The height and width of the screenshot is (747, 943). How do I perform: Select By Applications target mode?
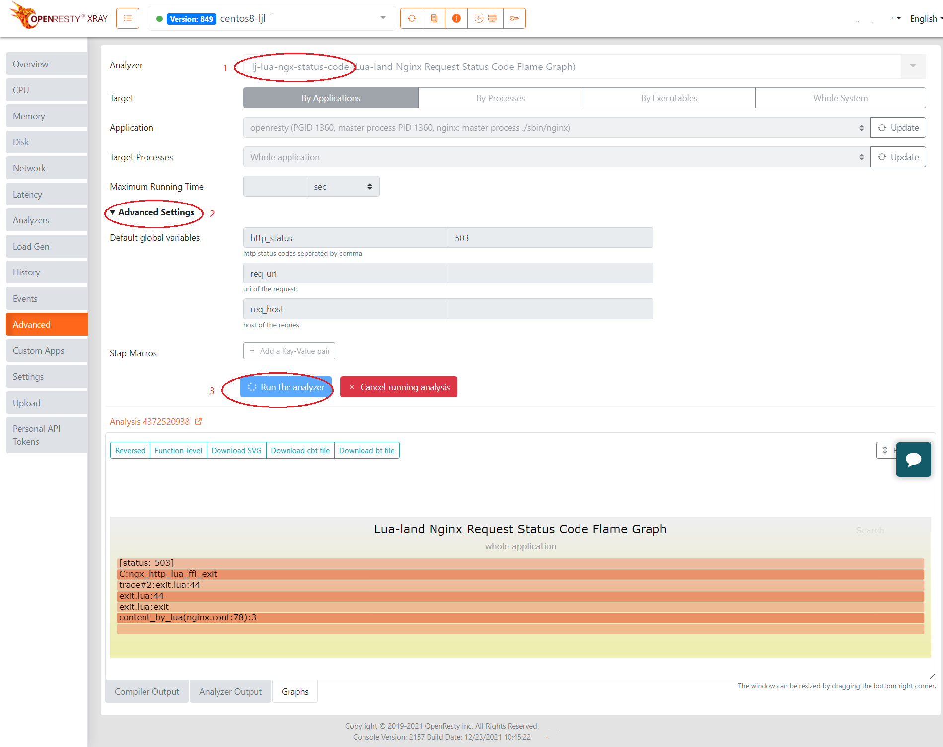(331, 98)
